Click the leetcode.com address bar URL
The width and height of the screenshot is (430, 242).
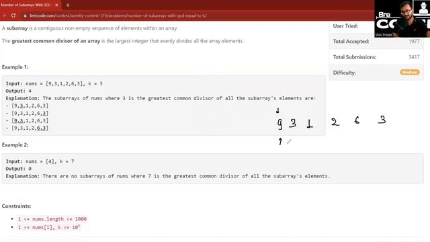[118, 16]
